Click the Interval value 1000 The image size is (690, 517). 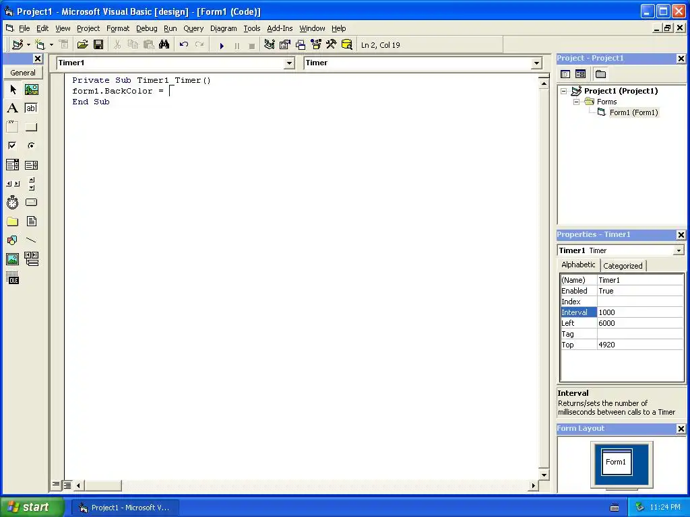point(640,312)
